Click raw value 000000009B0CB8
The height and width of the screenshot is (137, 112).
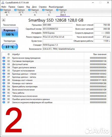click(98, 83)
